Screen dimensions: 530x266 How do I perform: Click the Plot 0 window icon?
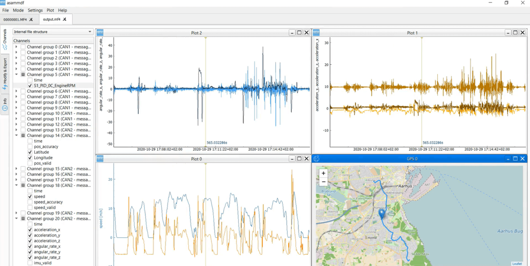tap(100, 158)
